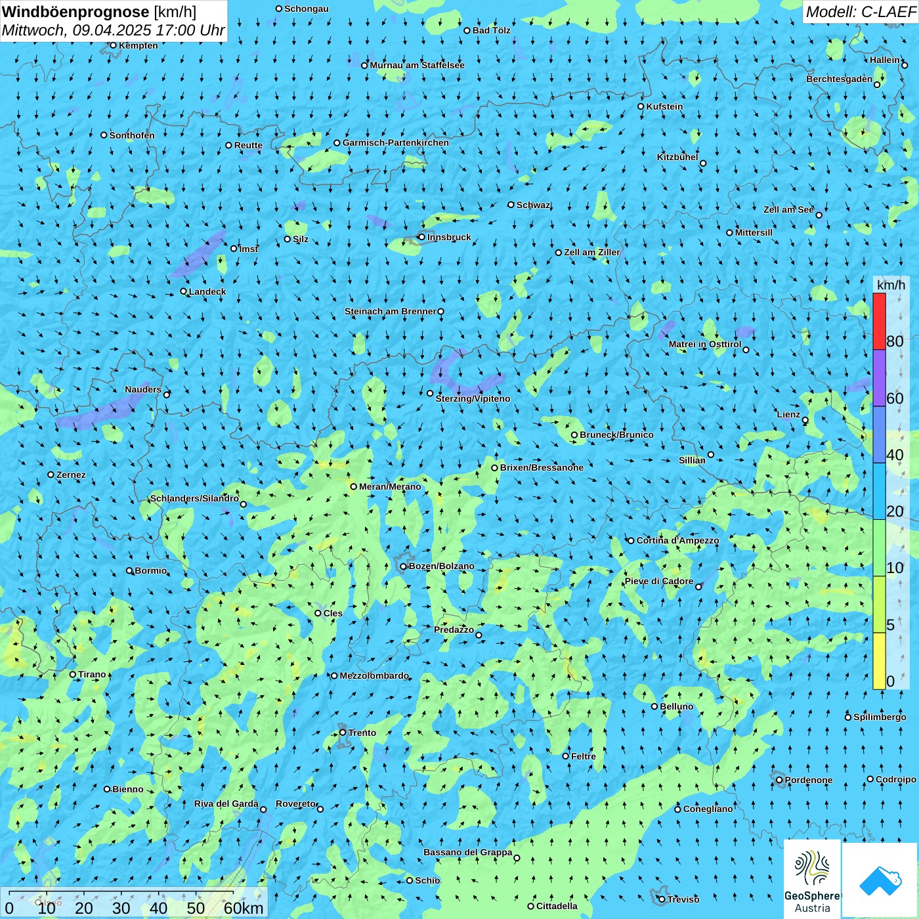Click the "Zell am Ziller" label
Screen dimensions: 919x919
tap(592, 252)
